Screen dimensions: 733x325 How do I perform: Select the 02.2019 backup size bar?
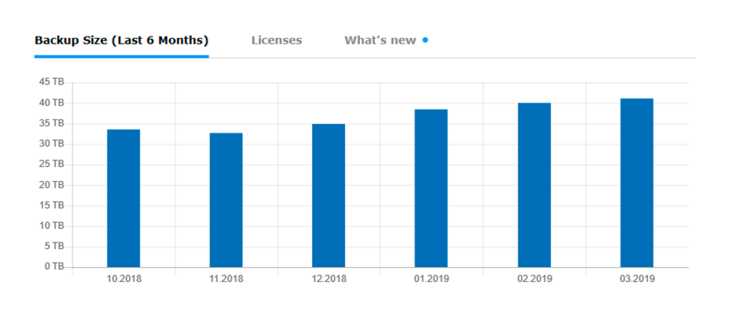[x=534, y=185]
